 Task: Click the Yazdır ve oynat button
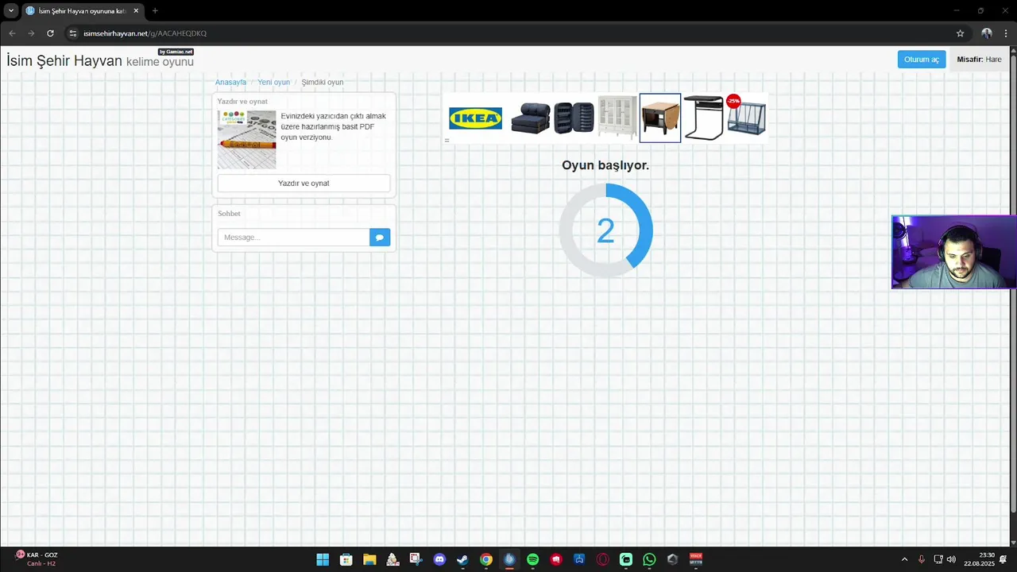coord(304,184)
